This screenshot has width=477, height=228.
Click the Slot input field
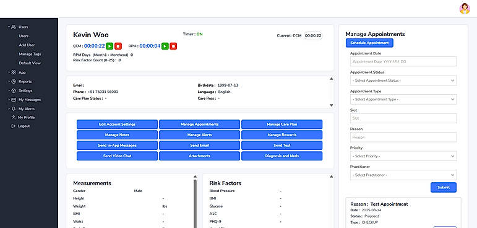pos(403,118)
